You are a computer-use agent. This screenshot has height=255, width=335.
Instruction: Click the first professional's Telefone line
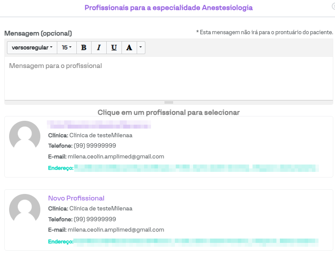click(82, 146)
